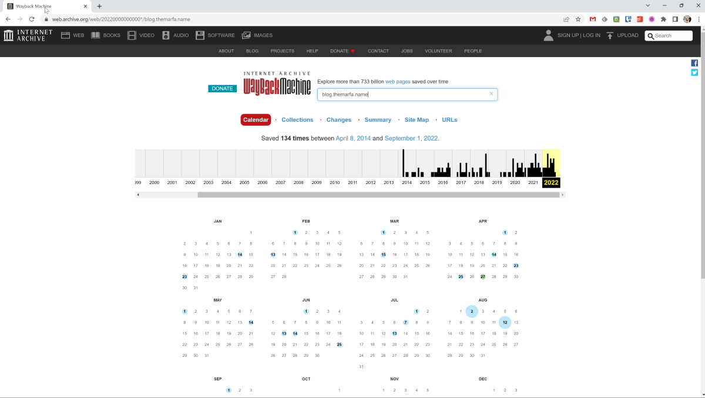Clear the URL search field with X
Image resolution: width=705 pixels, height=398 pixels.
click(x=491, y=93)
